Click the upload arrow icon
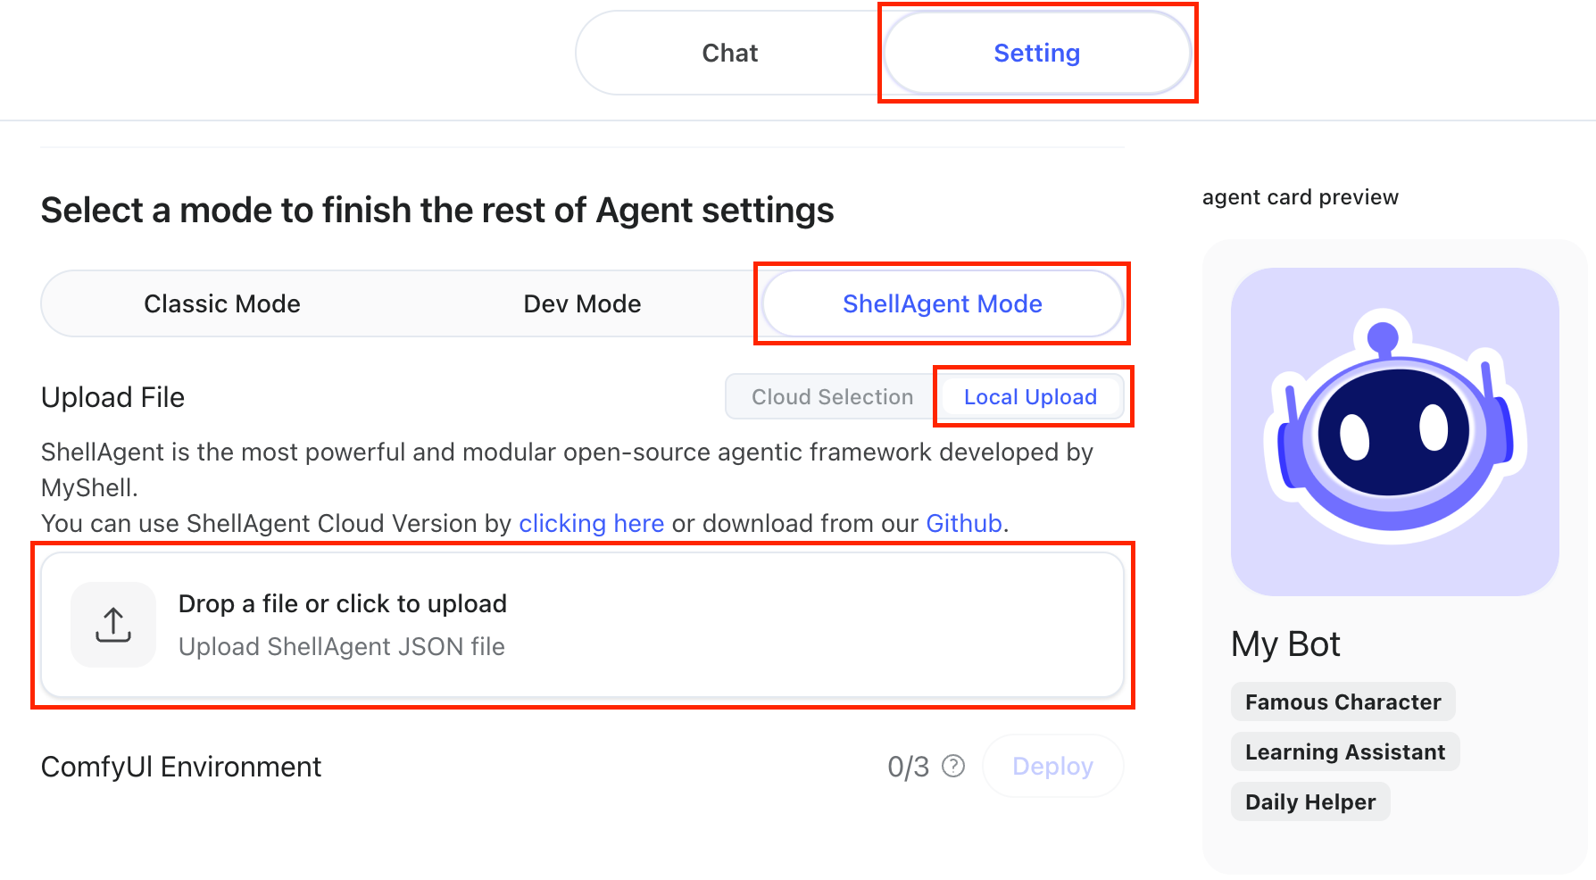 [x=113, y=625]
